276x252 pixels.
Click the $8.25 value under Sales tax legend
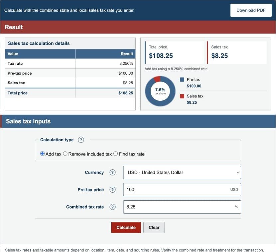[x=192, y=102]
